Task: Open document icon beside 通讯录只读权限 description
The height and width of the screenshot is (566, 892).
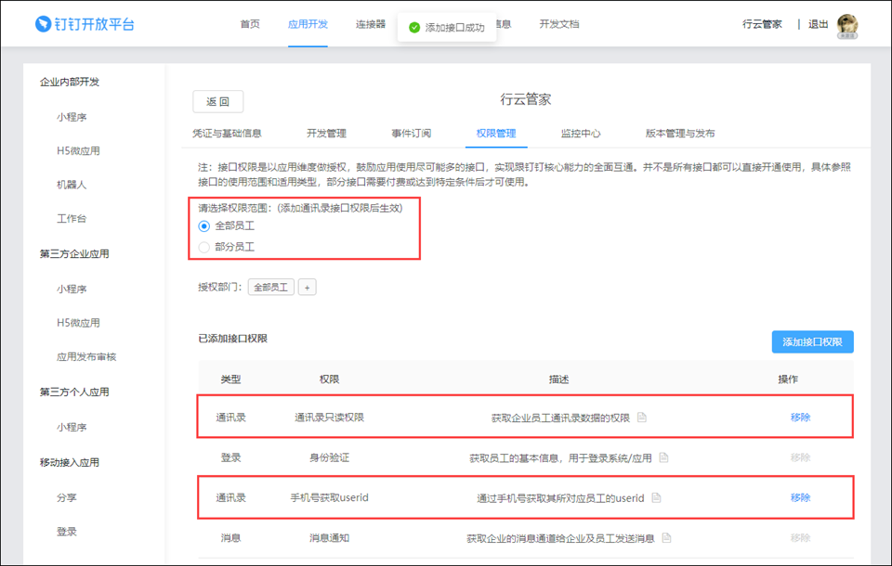Action: click(641, 418)
